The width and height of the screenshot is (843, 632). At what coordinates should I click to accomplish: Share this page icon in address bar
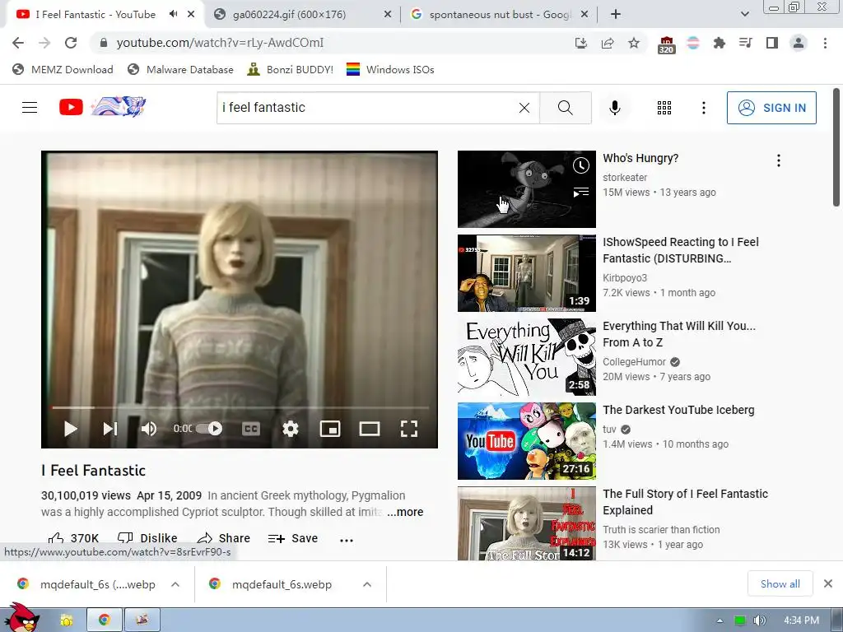click(x=608, y=43)
